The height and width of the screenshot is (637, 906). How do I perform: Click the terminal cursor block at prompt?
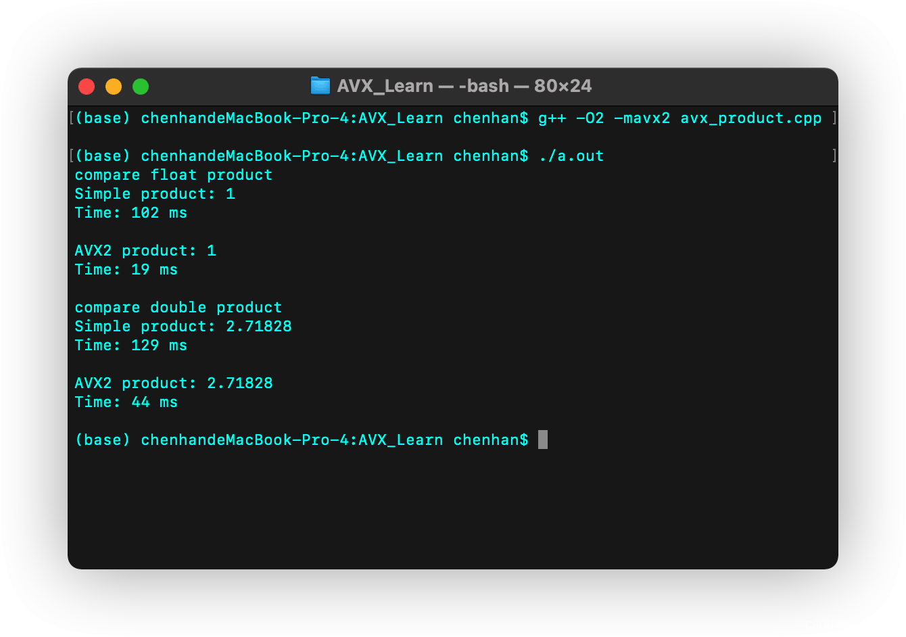pyautogui.click(x=543, y=440)
